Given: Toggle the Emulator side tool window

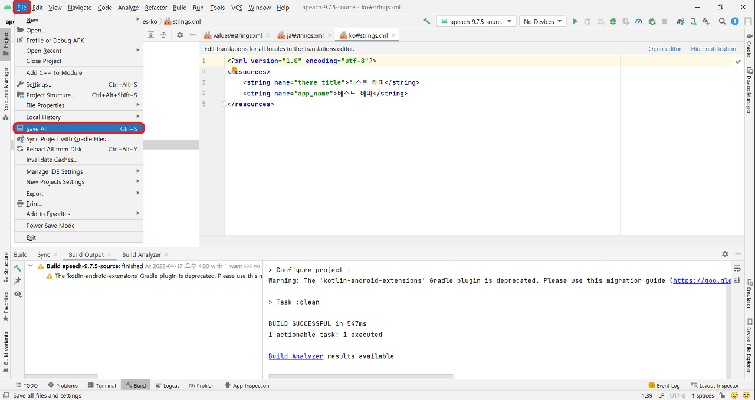Looking at the screenshot, I should (749, 293).
